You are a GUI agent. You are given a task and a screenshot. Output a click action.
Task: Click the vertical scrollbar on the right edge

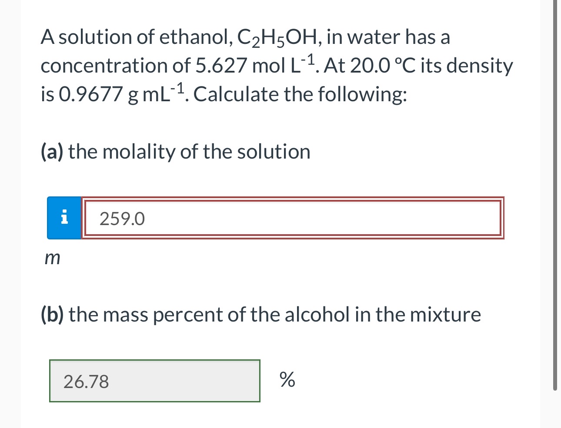pos(554,196)
